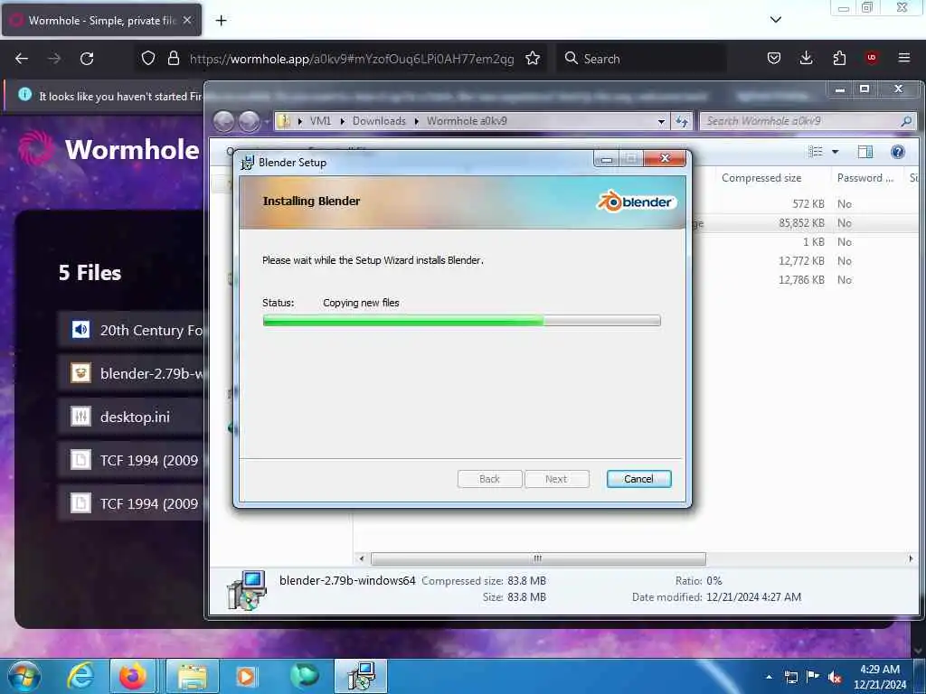Select blender-2.79b file in Wormhole list
This screenshot has height=694, width=926.
[131, 373]
